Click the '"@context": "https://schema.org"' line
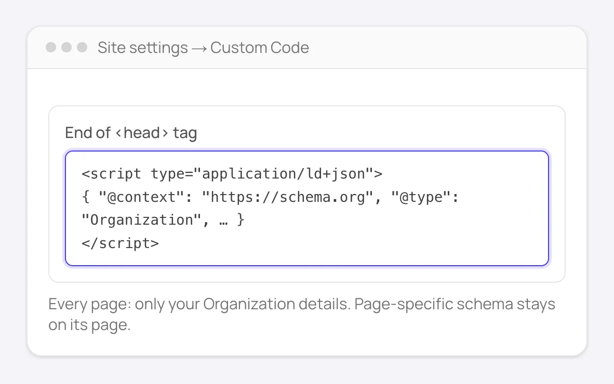 (x=270, y=197)
